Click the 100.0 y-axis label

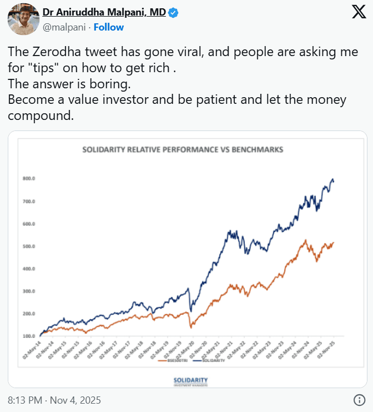click(29, 336)
